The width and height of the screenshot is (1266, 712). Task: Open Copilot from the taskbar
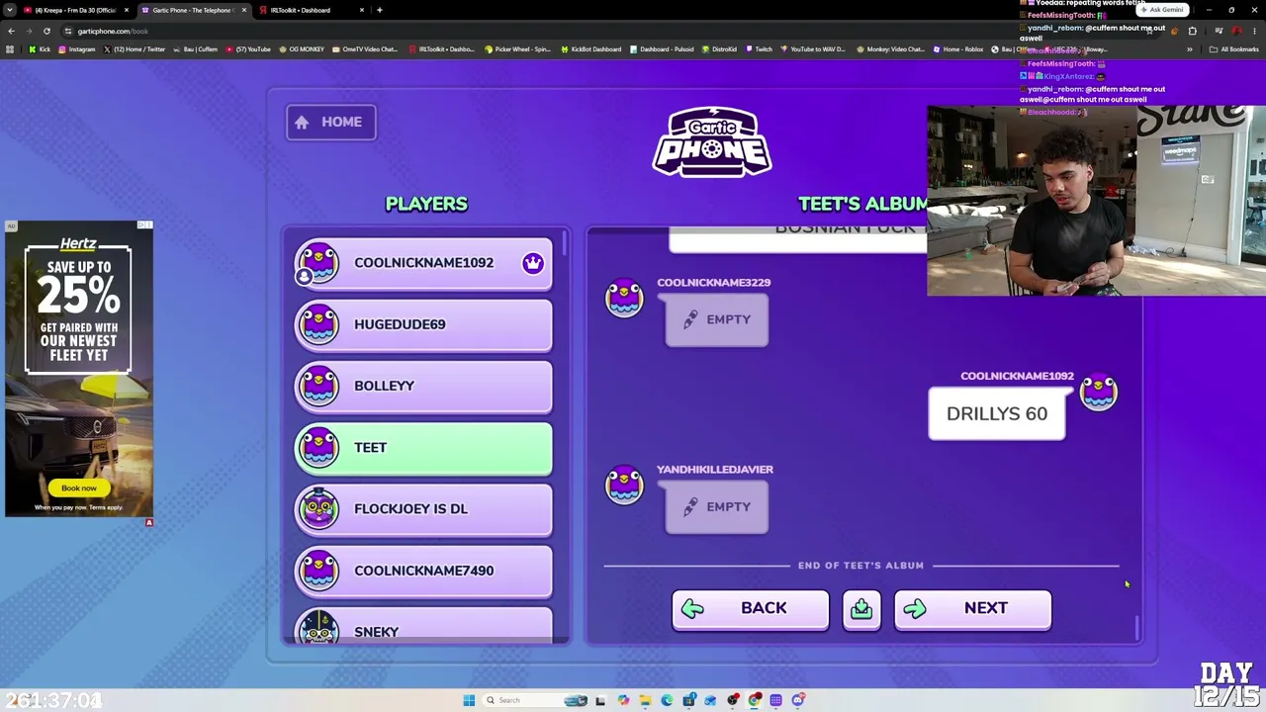[x=623, y=700]
